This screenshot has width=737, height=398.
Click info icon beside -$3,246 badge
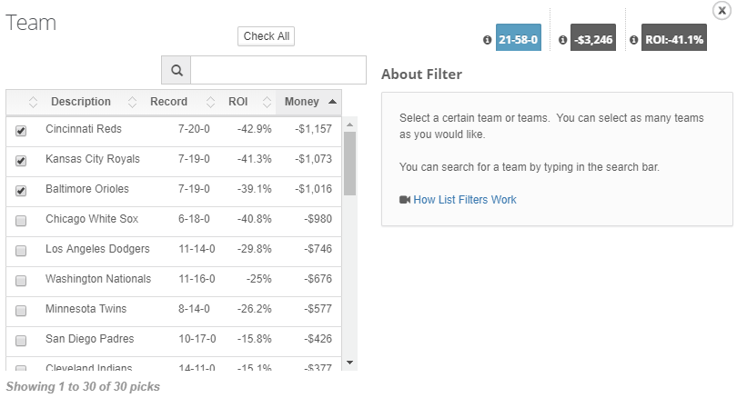click(562, 40)
